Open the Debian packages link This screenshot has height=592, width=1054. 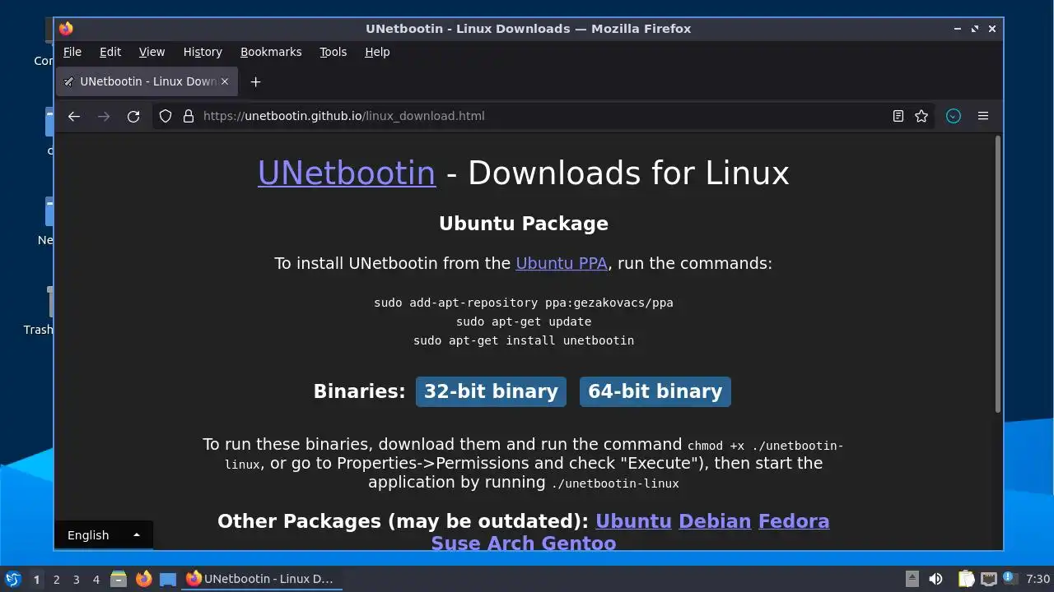click(x=715, y=521)
